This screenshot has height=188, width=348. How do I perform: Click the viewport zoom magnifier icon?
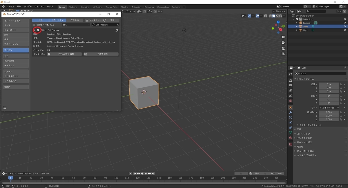click(x=283, y=37)
